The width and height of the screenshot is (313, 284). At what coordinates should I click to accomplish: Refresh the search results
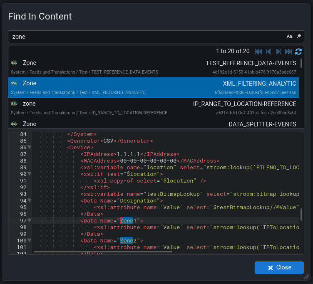(x=298, y=52)
